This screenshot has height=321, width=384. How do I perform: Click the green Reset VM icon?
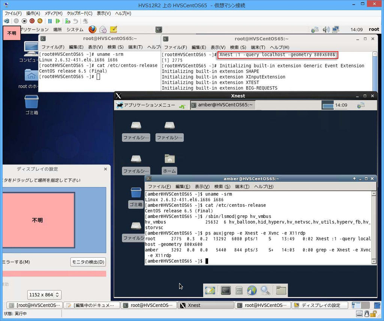[x=58, y=21]
